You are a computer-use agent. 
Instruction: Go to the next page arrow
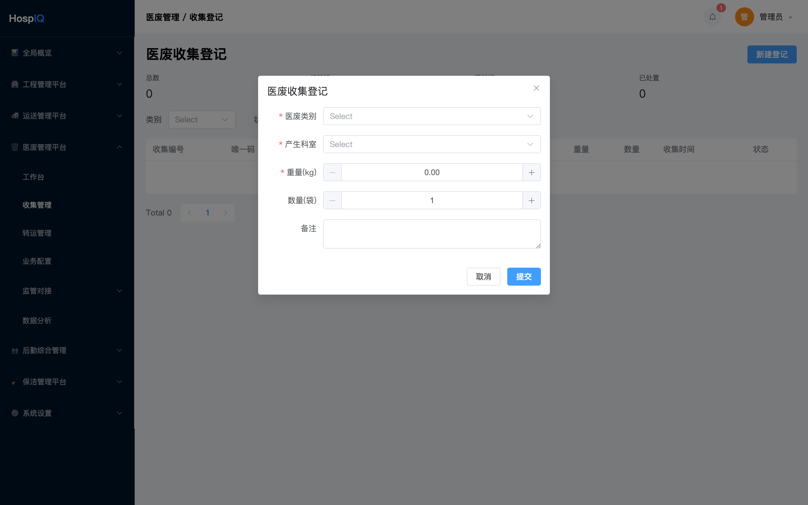tap(226, 213)
